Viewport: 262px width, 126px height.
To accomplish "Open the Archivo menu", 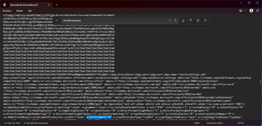I will [x=7, y=11].
